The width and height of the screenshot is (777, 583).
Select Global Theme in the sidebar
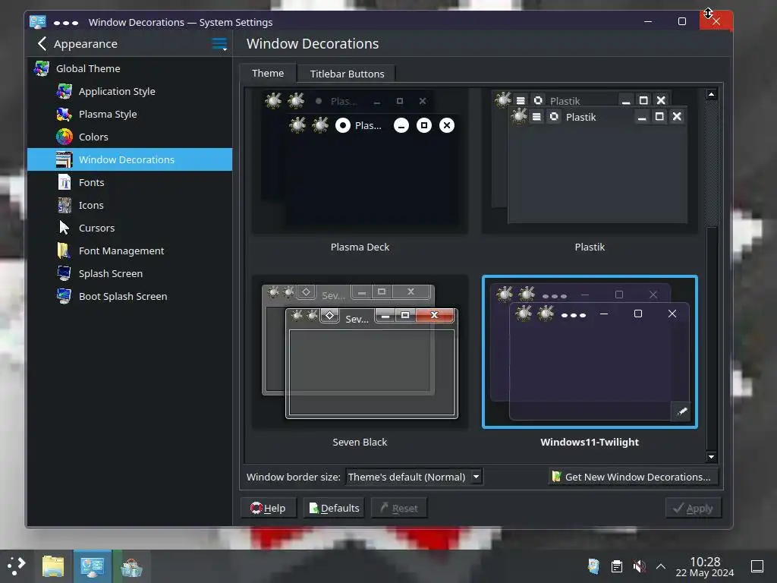tap(129, 68)
